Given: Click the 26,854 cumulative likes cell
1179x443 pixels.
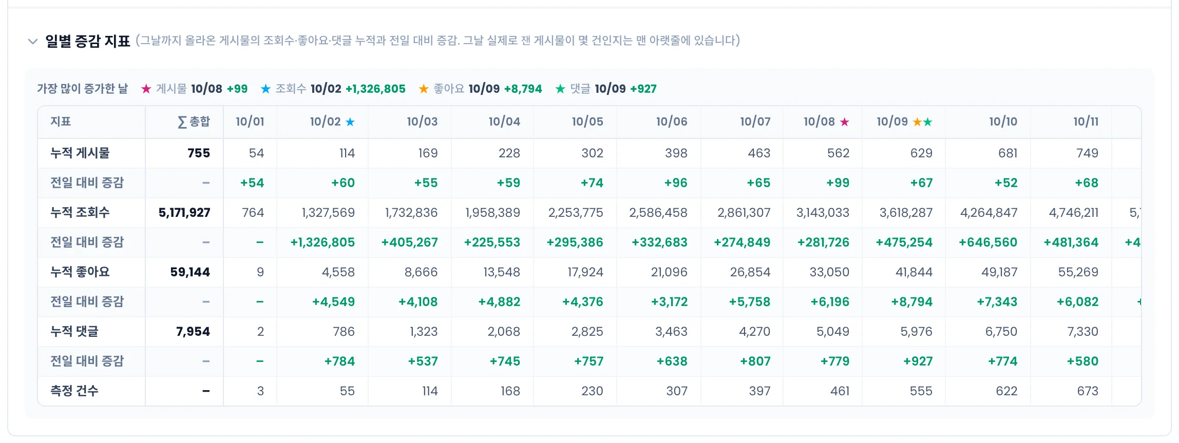Looking at the screenshot, I should coord(750,272).
